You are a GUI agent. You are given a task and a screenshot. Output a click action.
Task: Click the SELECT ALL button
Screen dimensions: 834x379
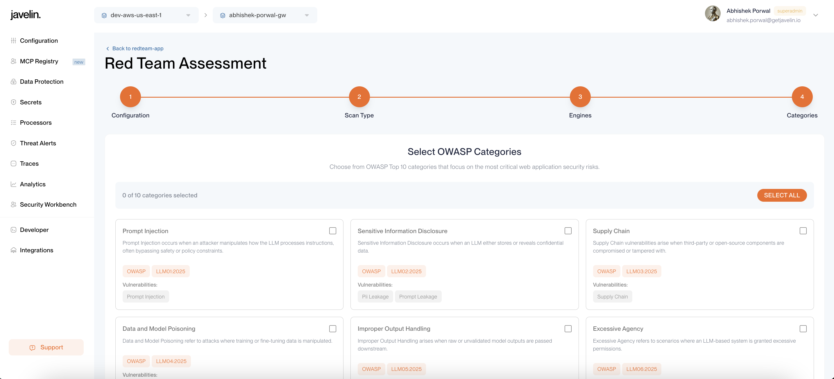coord(782,195)
